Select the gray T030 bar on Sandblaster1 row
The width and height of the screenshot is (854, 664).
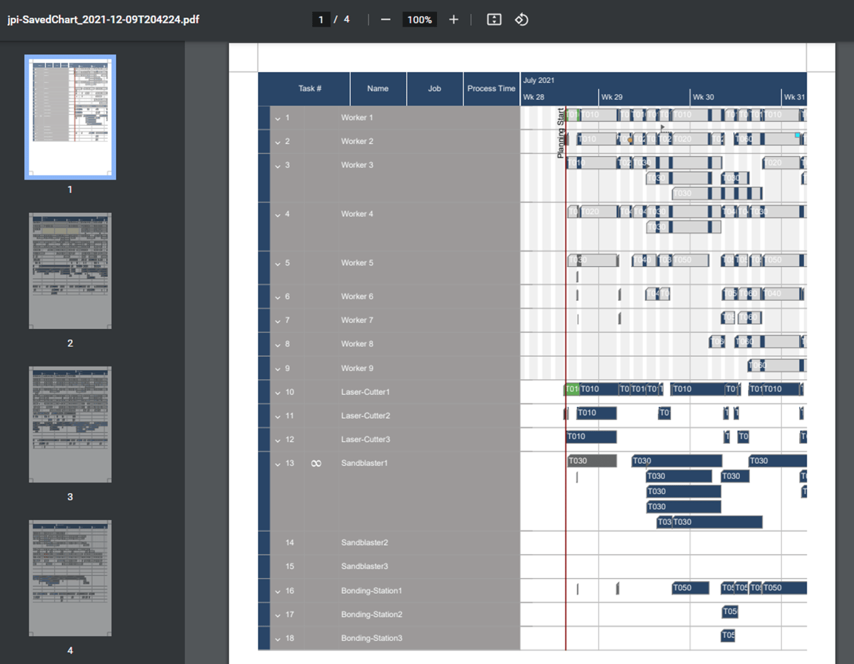tap(591, 460)
